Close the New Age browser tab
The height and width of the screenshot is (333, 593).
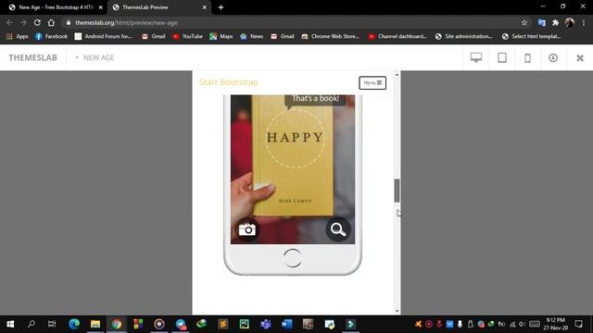coord(101,7)
